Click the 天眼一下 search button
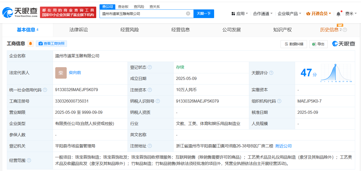Image resolution: width=361 pixels, height=171 pixels. pos(203,14)
